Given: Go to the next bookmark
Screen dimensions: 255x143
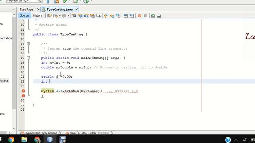Looking at the screenshot, I should (112, 15).
